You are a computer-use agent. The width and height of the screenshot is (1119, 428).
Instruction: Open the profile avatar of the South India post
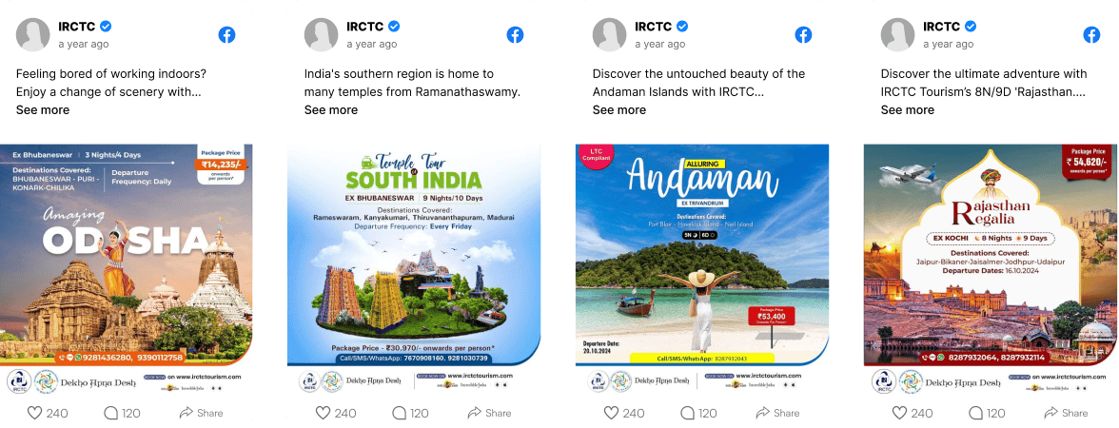[322, 34]
